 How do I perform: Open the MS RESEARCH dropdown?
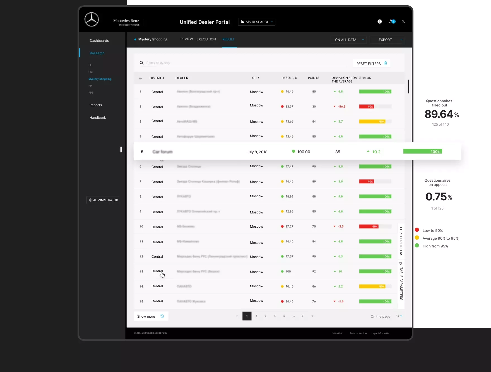click(x=256, y=21)
